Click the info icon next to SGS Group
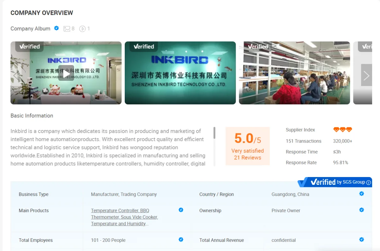The image size is (380, 251). click(369, 182)
